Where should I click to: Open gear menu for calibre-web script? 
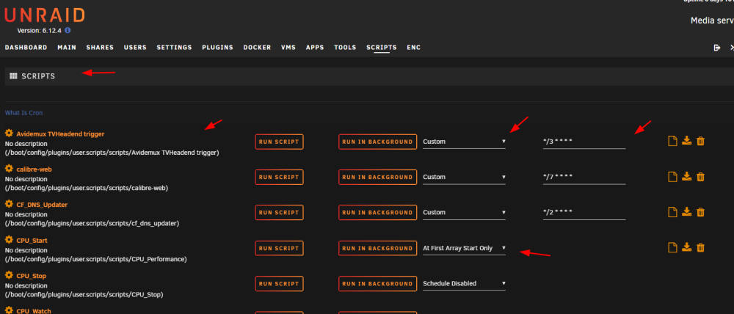tap(9, 169)
